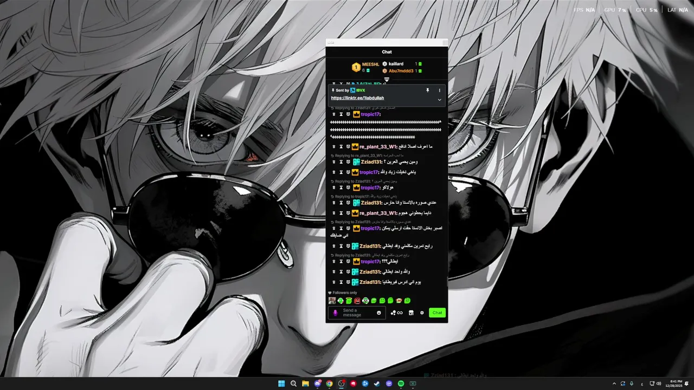Screen dimensions: 694x390
Task: Unpin message using the pin icon
Action: coord(427,90)
